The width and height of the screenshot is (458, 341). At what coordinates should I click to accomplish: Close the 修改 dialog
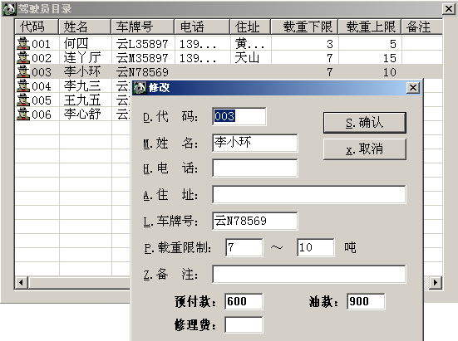413,87
